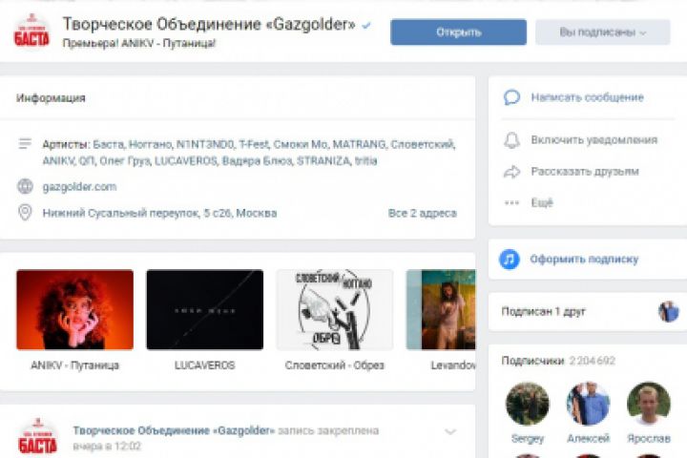Click the Информация section header
This screenshot has height=458, width=687.
[51, 98]
